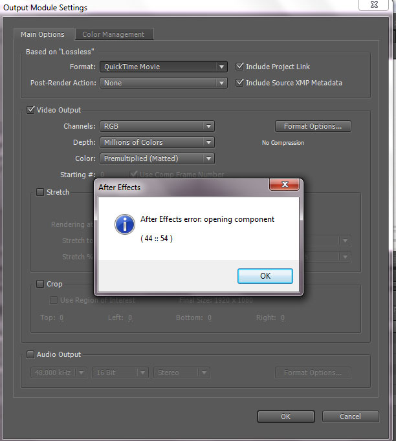The height and width of the screenshot is (441, 396).
Task: Click audio Format Options button
Action: coord(313,372)
